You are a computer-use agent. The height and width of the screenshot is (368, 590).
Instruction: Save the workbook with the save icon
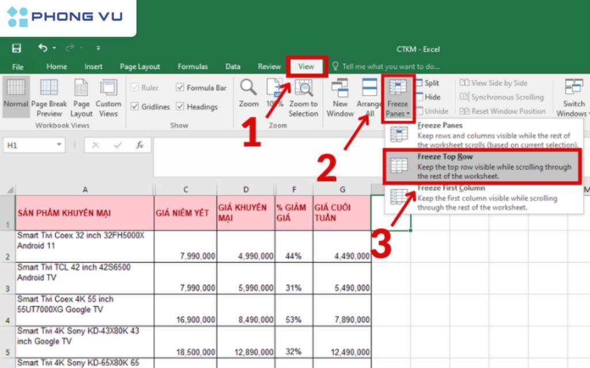coord(17,48)
